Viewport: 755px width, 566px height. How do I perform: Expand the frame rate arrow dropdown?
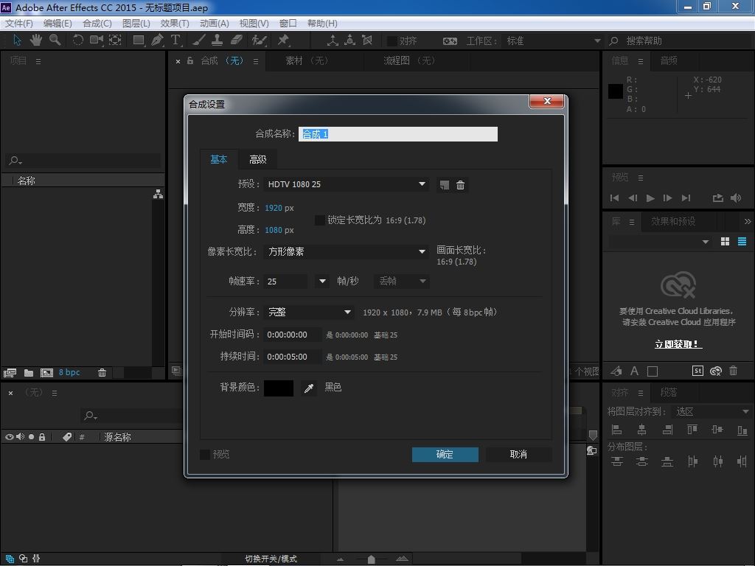click(x=322, y=281)
